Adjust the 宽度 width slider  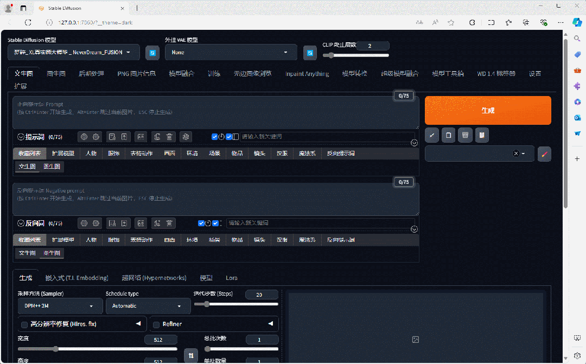(x=98, y=349)
